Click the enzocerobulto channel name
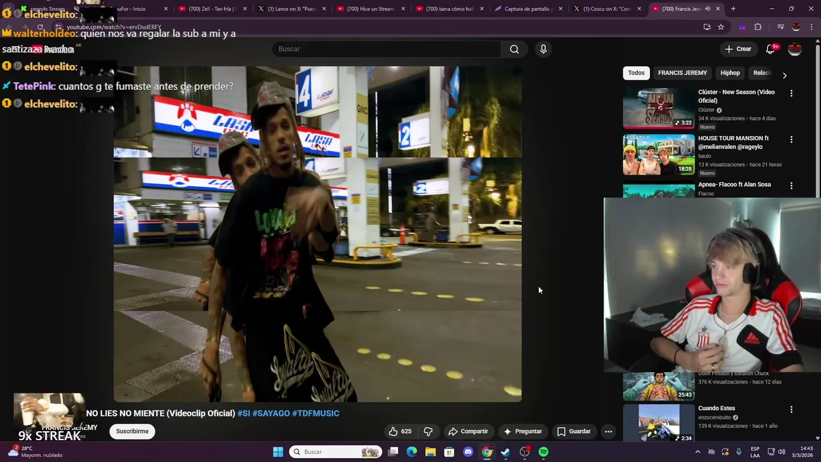 coord(715,418)
